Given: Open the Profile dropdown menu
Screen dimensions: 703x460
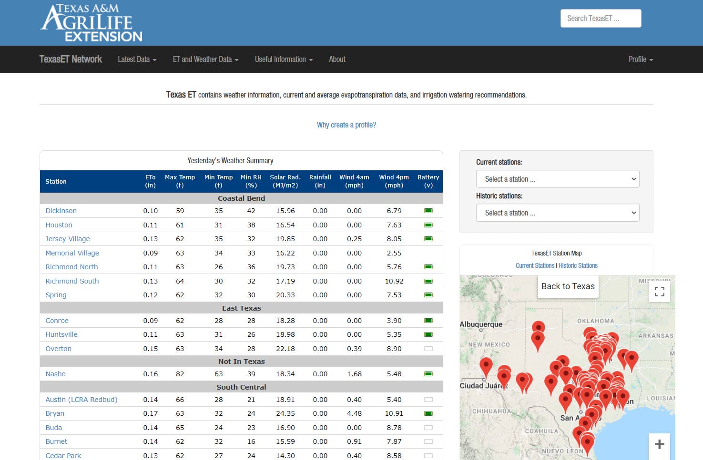Looking at the screenshot, I should tap(641, 59).
